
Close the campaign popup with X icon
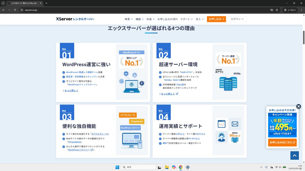point(299,106)
